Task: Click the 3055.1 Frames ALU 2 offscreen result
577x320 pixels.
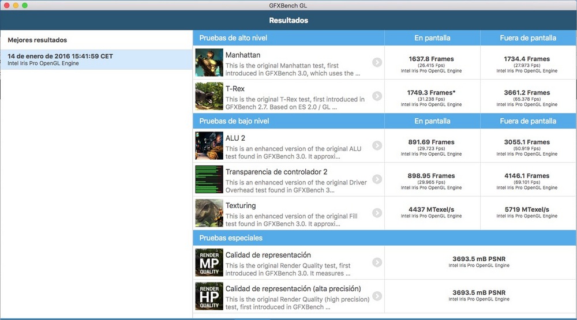Action: (x=527, y=142)
